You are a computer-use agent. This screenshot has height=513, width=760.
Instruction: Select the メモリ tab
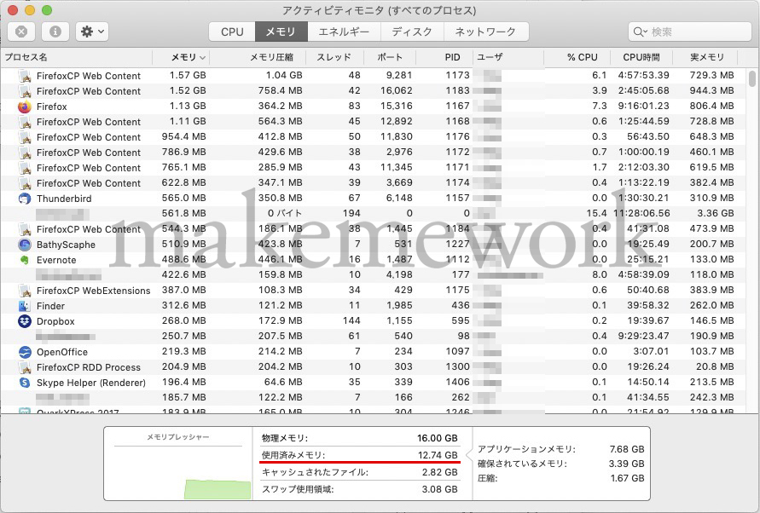coord(281,32)
